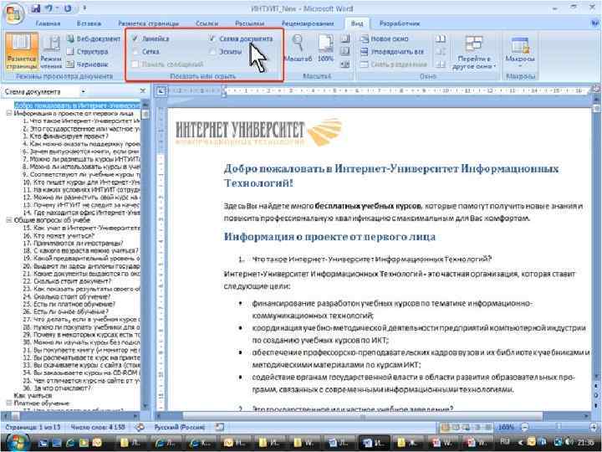The width and height of the screenshot is (602, 452).
Task: Open the Ссылки ribbon tab
Action: [207, 23]
